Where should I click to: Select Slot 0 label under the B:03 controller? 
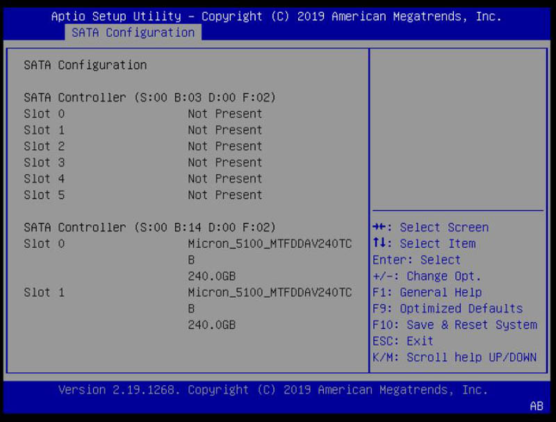(x=44, y=114)
